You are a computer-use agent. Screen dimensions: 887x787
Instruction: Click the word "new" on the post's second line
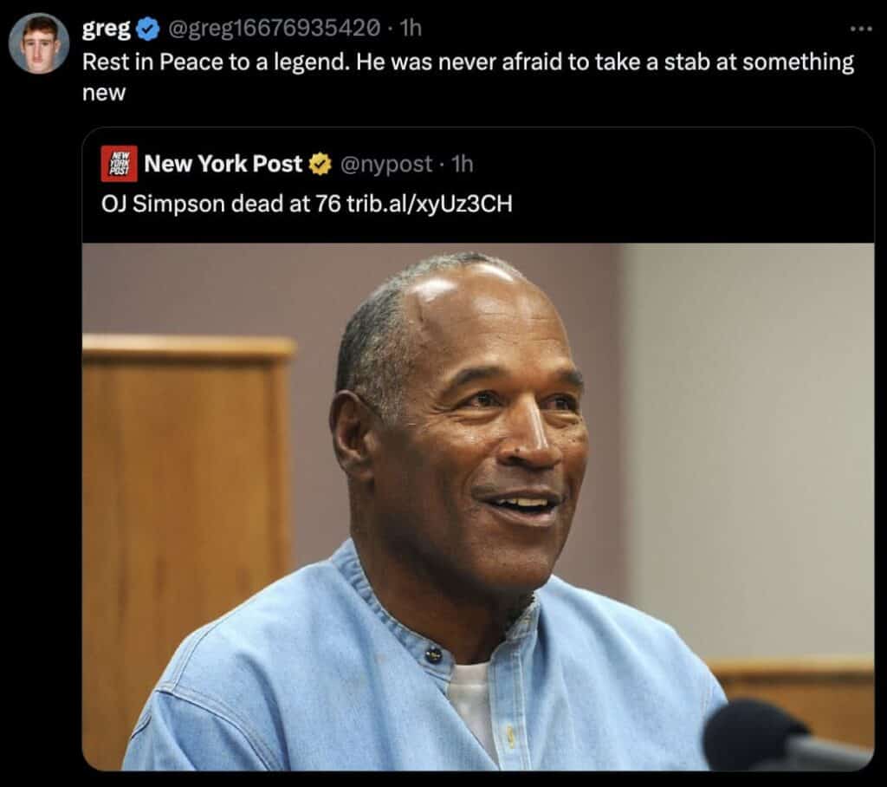pyautogui.click(x=104, y=93)
